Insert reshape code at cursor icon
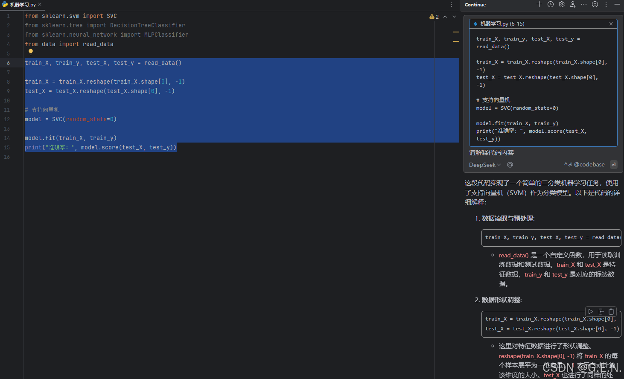 [601, 312]
